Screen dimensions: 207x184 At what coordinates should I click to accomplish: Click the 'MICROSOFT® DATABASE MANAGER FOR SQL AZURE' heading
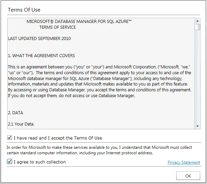79,22
